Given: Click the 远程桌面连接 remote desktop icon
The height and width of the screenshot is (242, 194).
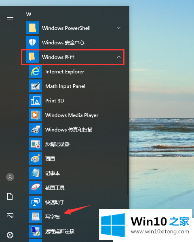Looking at the screenshot, I should click(x=36, y=231).
